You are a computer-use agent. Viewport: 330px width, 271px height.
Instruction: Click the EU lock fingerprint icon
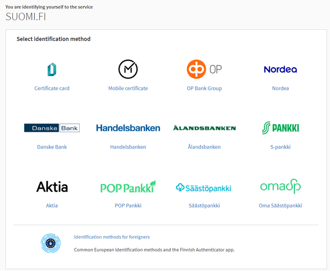pyautogui.click(x=51, y=243)
